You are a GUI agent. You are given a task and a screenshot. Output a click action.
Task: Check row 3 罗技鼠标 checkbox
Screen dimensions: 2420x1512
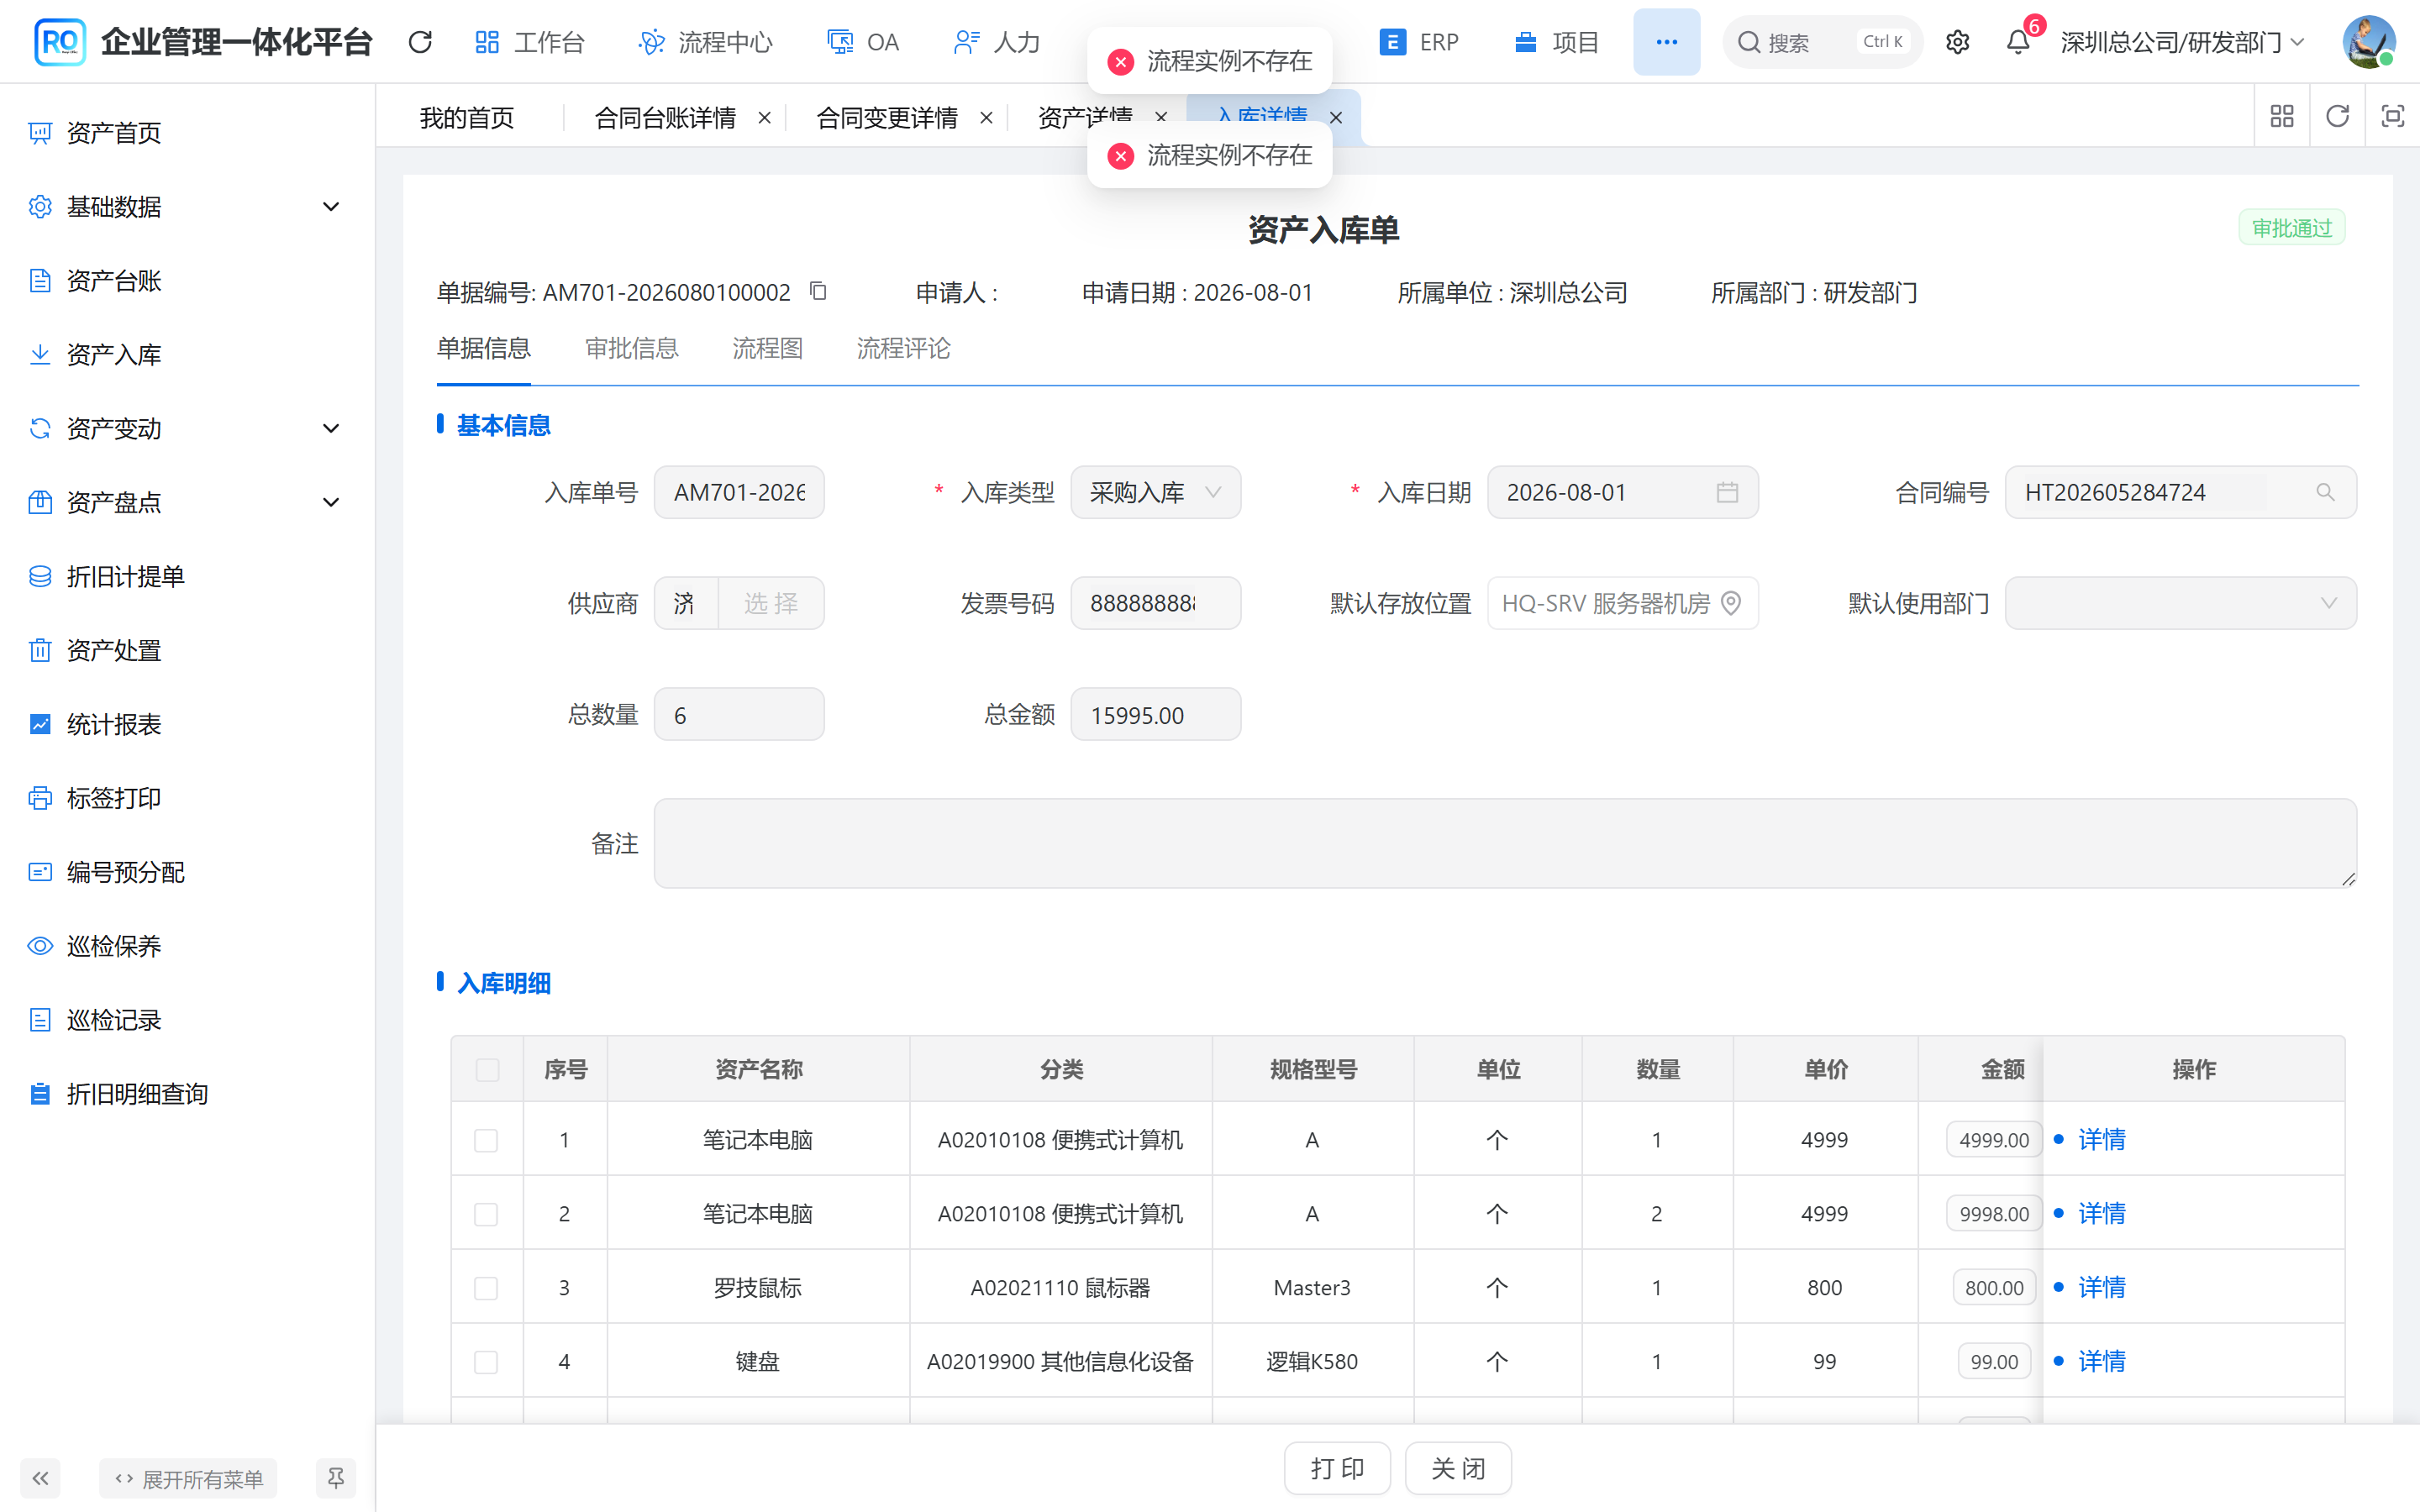[486, 1288]
